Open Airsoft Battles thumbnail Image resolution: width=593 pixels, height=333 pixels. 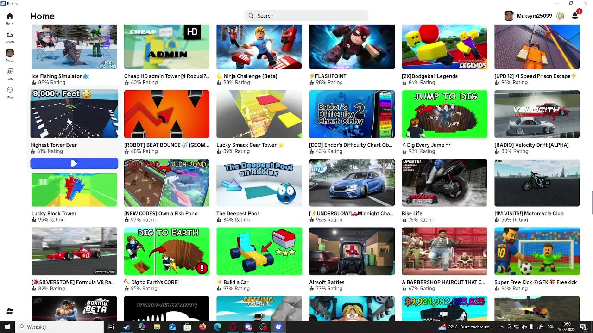point(352,251)
